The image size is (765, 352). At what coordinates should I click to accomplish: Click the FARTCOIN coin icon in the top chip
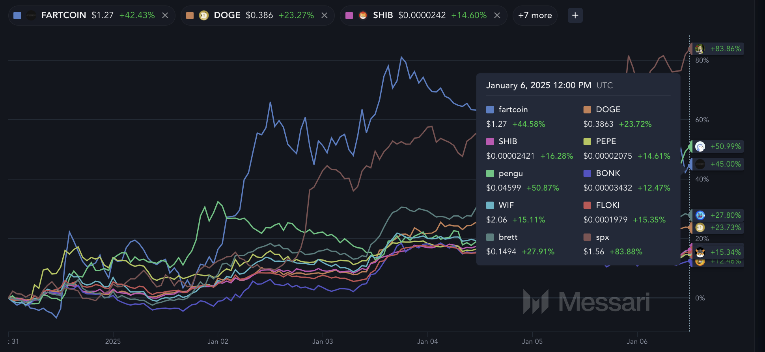coord(31,15)
